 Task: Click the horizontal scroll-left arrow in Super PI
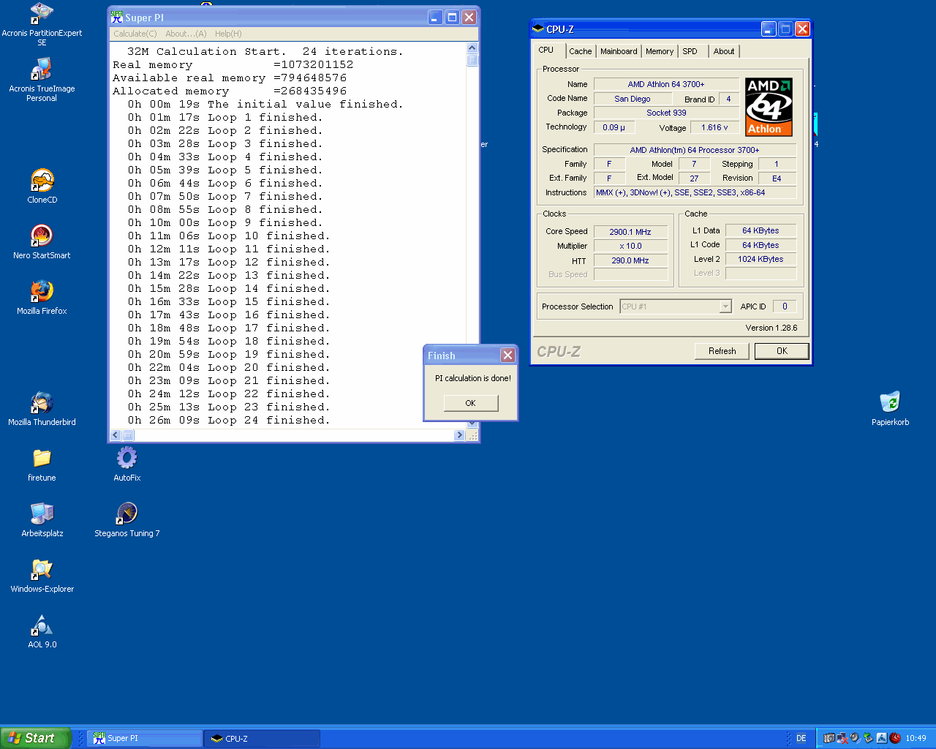116,435
